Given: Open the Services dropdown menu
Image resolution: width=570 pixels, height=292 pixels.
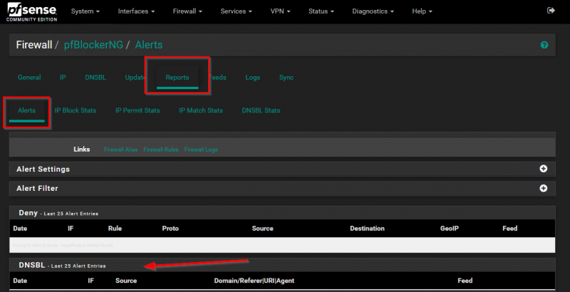Looking at the screenshot, I should (237, 11).
